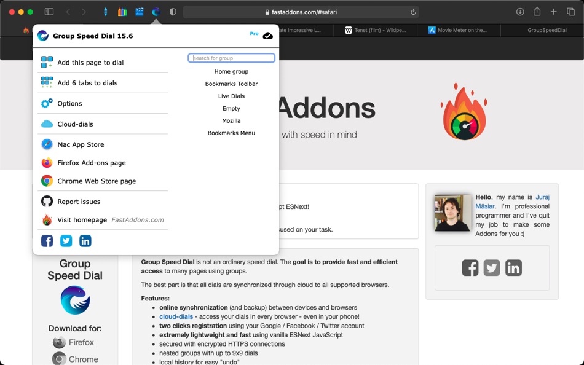This screenshot has width=584, height=365.
Task: Click the GitHub Report issues icon
Action: pyautogui.click(x=47, y=202)
